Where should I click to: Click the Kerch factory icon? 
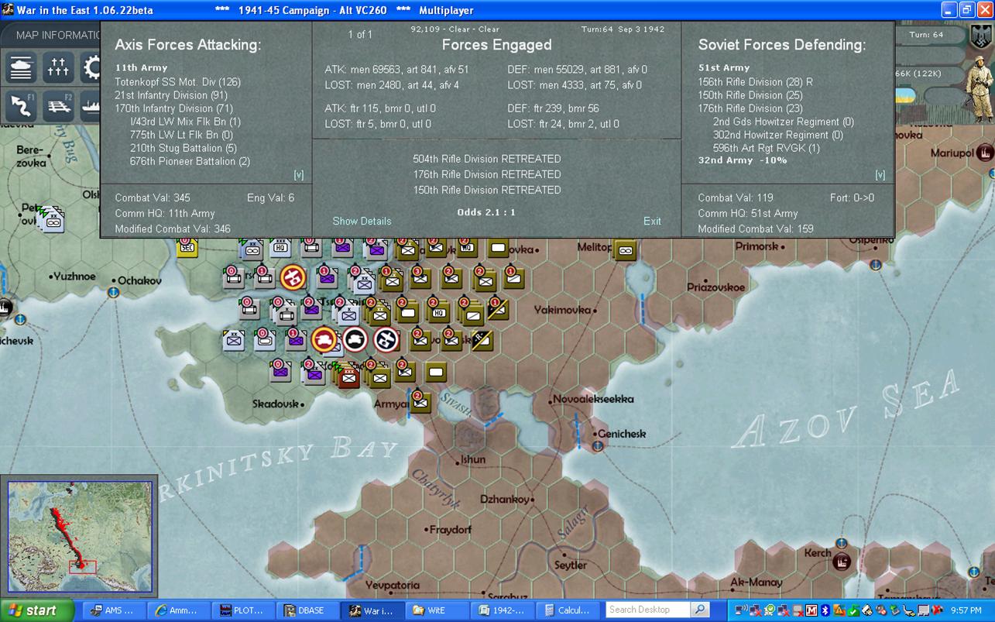click(842, 562)
